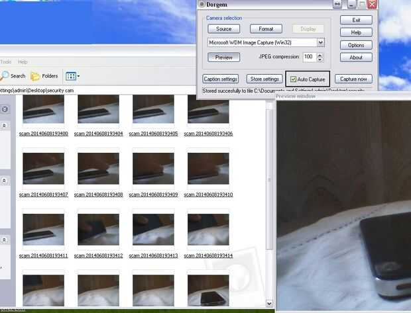Exit the Dorgem application
Image resolution: width=411 pixels, height=313 pixels.
click(x=356, y=20)
